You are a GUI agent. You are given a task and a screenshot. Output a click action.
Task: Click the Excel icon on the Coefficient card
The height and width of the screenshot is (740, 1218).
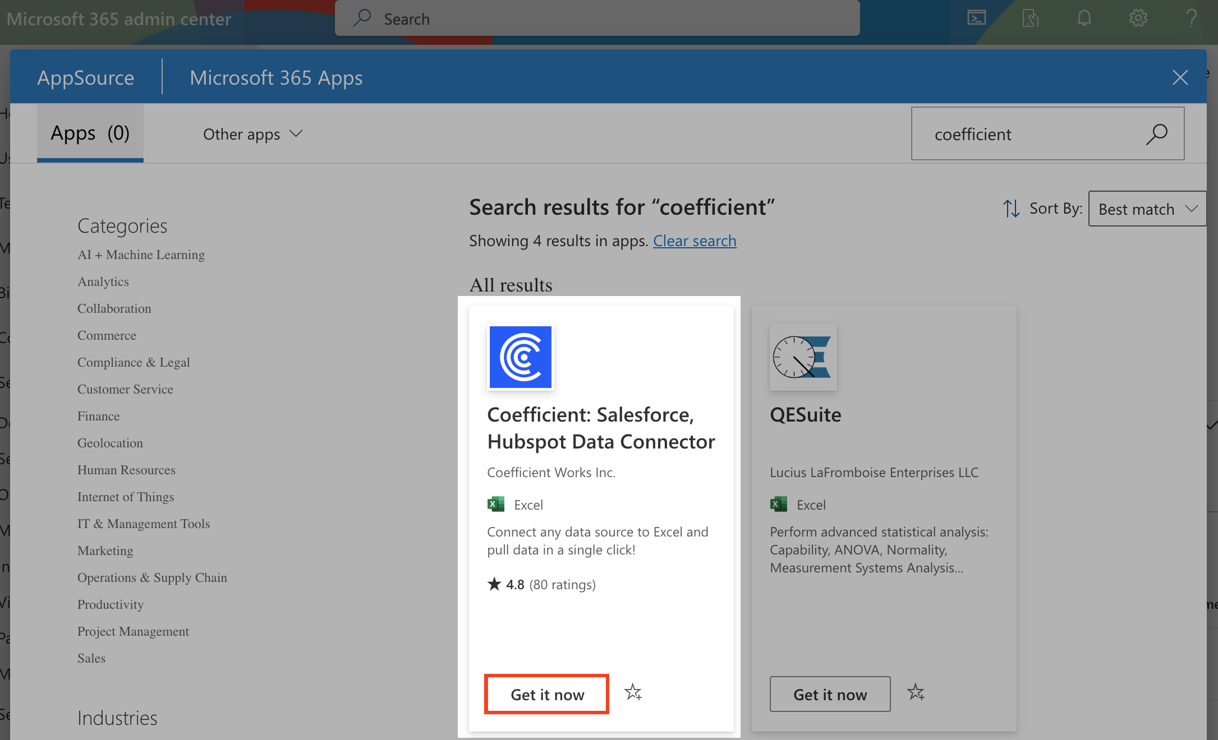tap(496, 505)
